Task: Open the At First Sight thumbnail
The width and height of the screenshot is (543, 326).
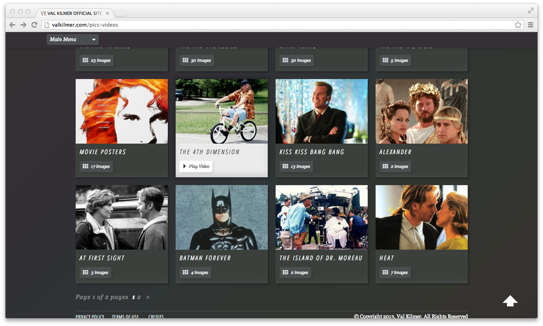Action: [121, 218]
